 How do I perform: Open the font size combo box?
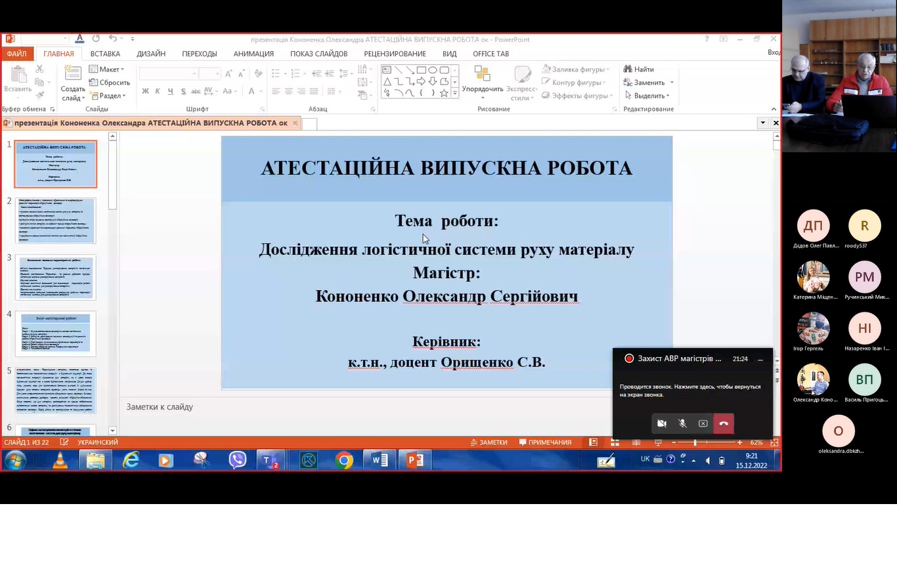209,74
